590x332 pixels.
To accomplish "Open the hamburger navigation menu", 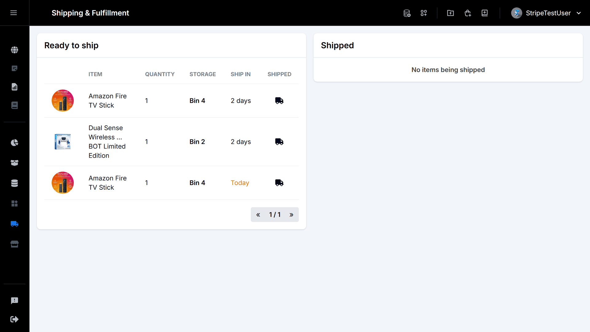I will point(14,13).
